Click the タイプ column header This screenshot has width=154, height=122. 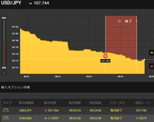pyautogui.click(x=7, y=103)
